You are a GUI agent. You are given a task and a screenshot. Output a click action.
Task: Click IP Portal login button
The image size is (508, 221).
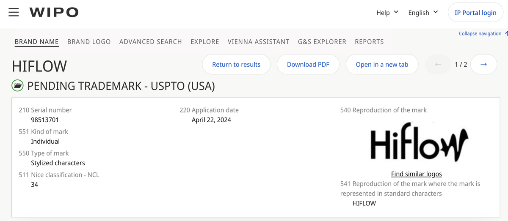(x=475, y=13)
